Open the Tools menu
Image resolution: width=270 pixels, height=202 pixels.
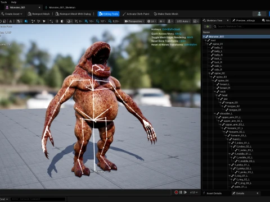[4, 2]
